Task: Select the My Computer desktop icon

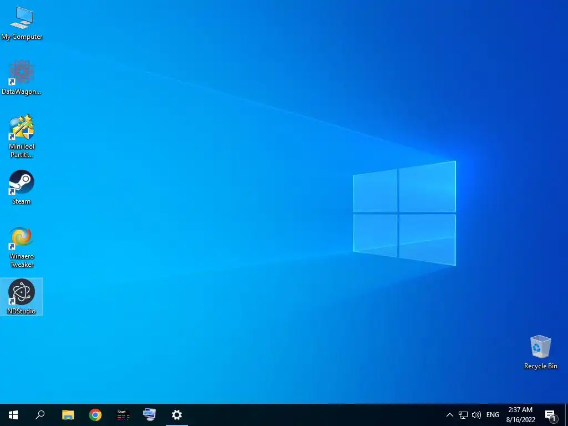Action: (x=22, y=23)
